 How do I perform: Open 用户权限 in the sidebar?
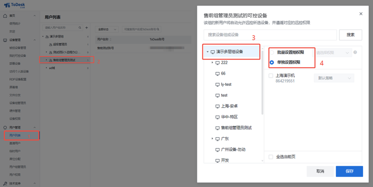(x=15, y=174)
